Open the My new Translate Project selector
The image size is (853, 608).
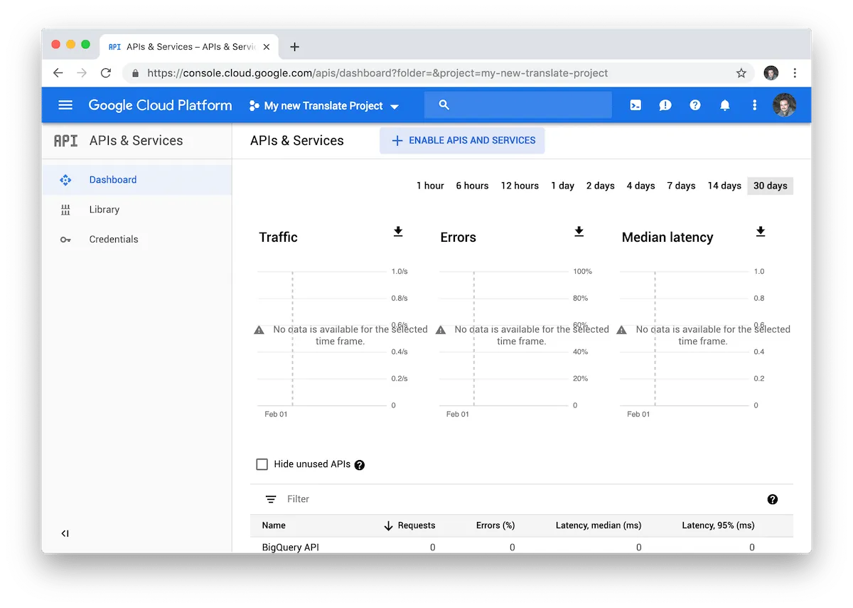tap(324, 106)
